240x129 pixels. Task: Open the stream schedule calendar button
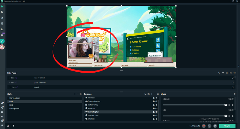pos(215,126)
